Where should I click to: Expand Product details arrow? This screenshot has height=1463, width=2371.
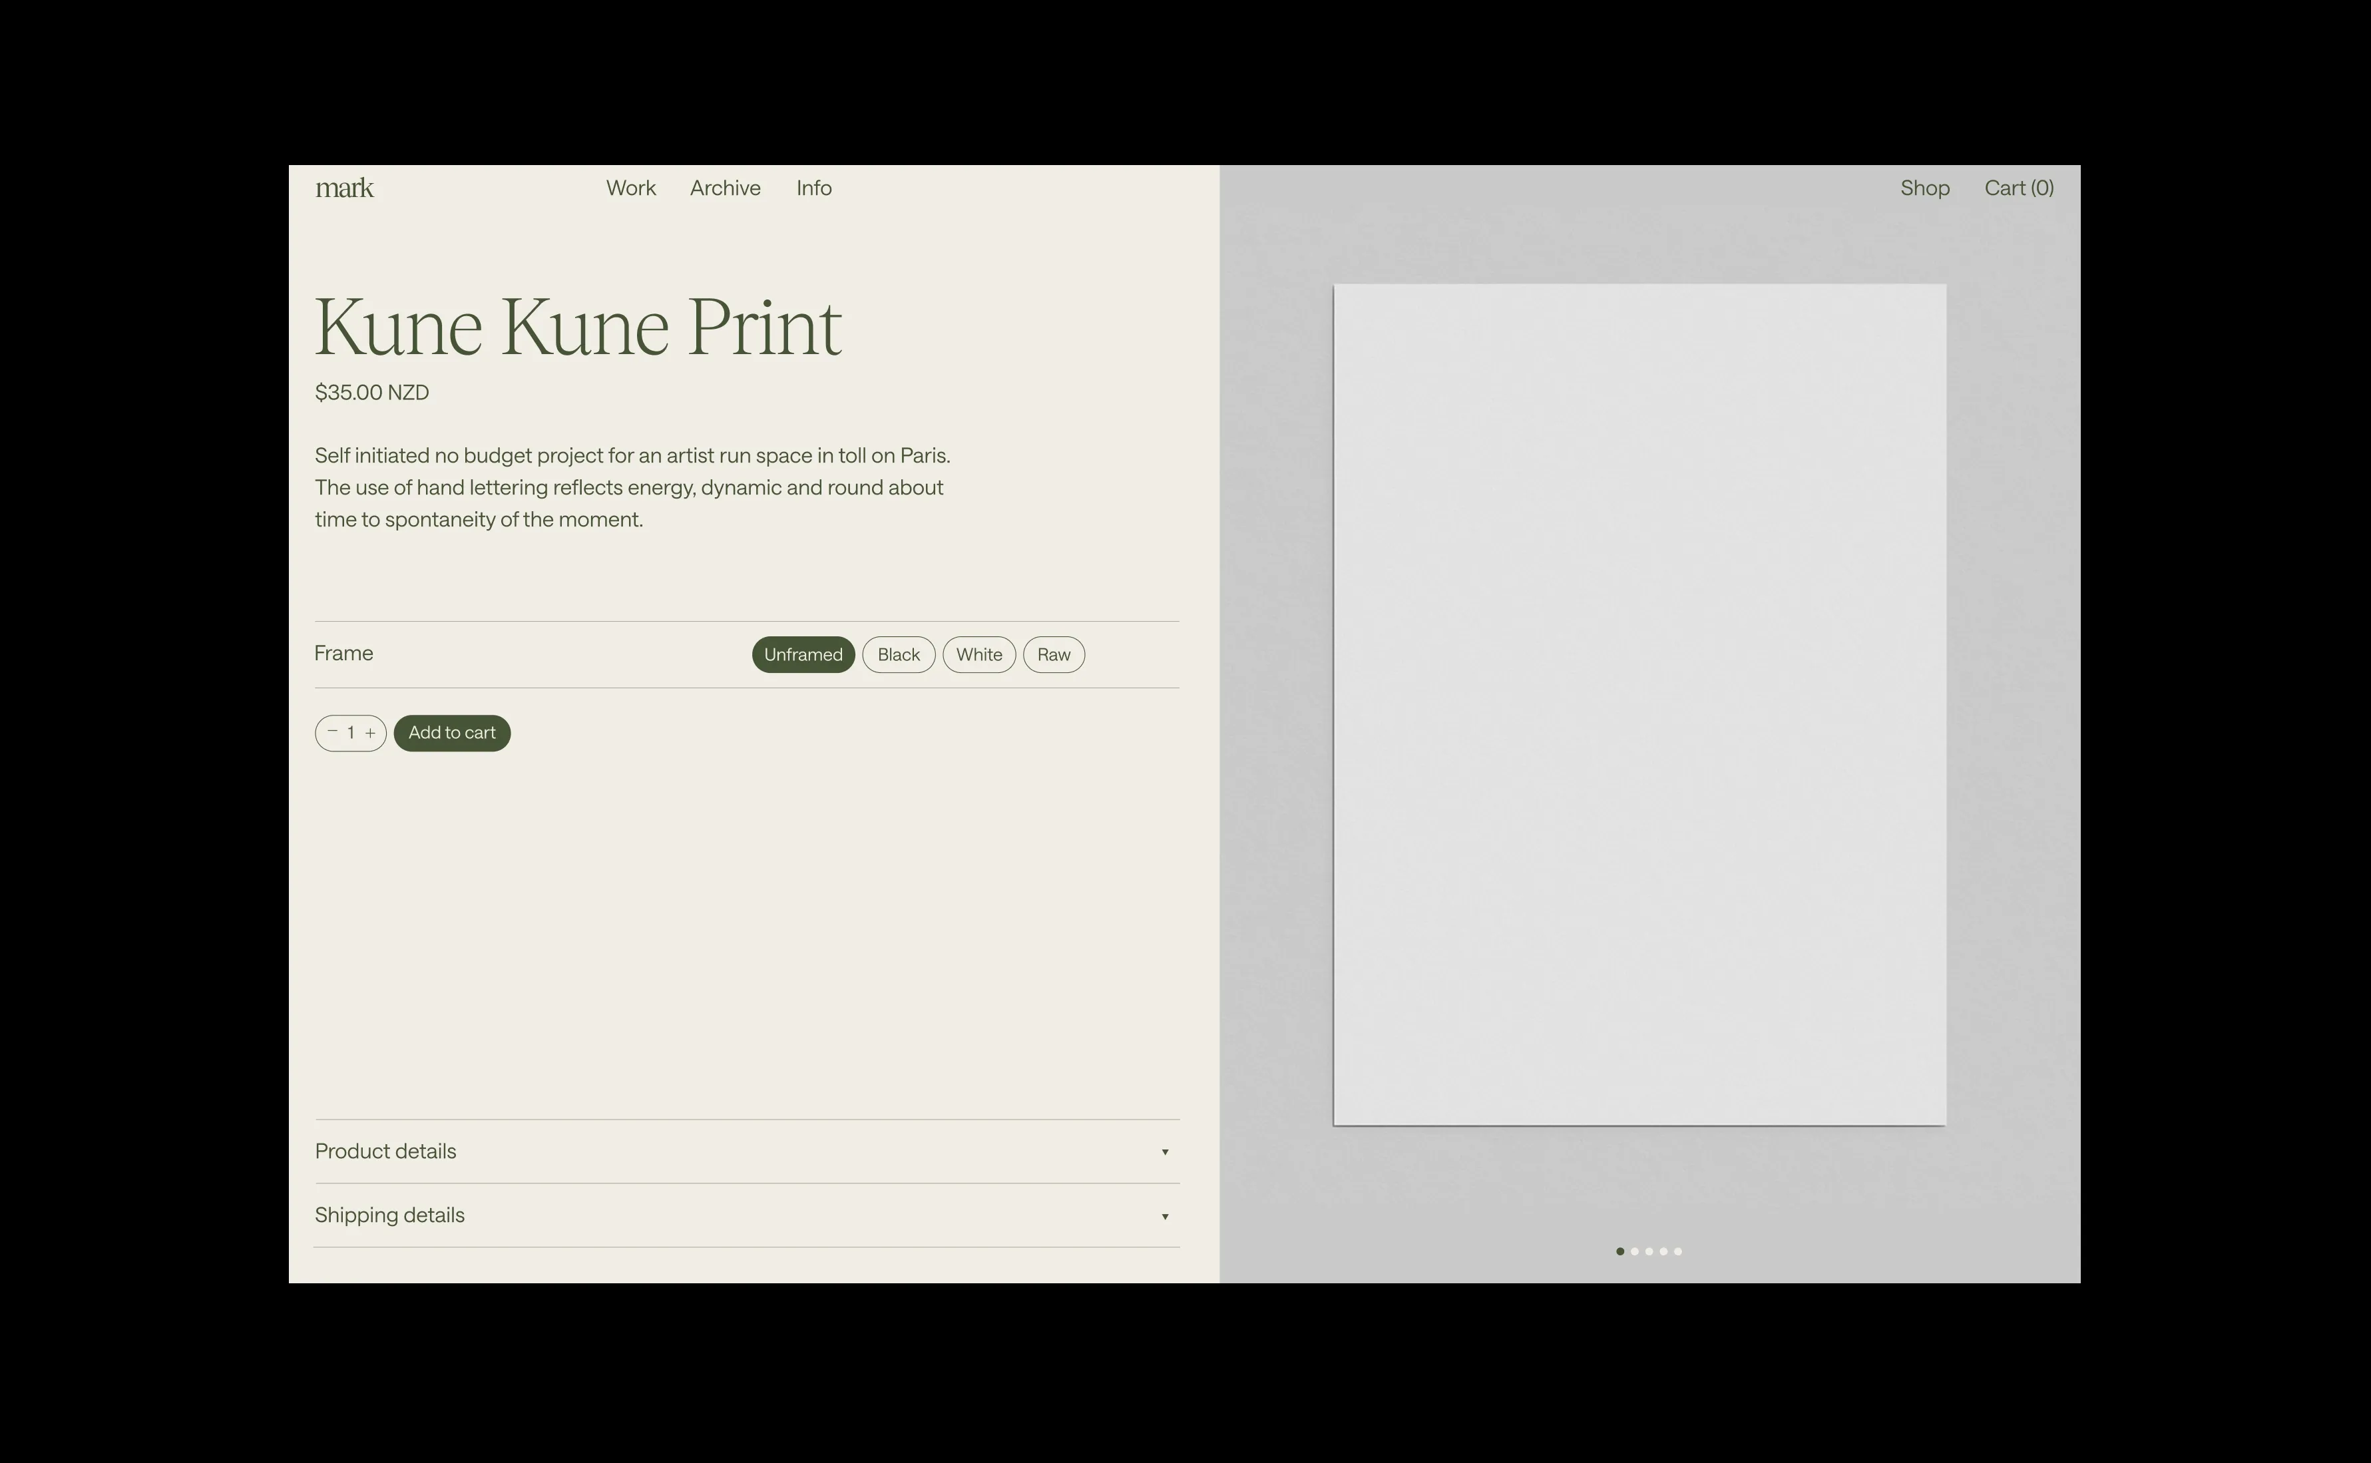[x=1165, y=1151]
